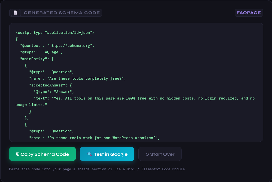This screenshot has width=272, height=182.
Task: Click the "mainEntity": [ line
Action: (x=37, y=59)
